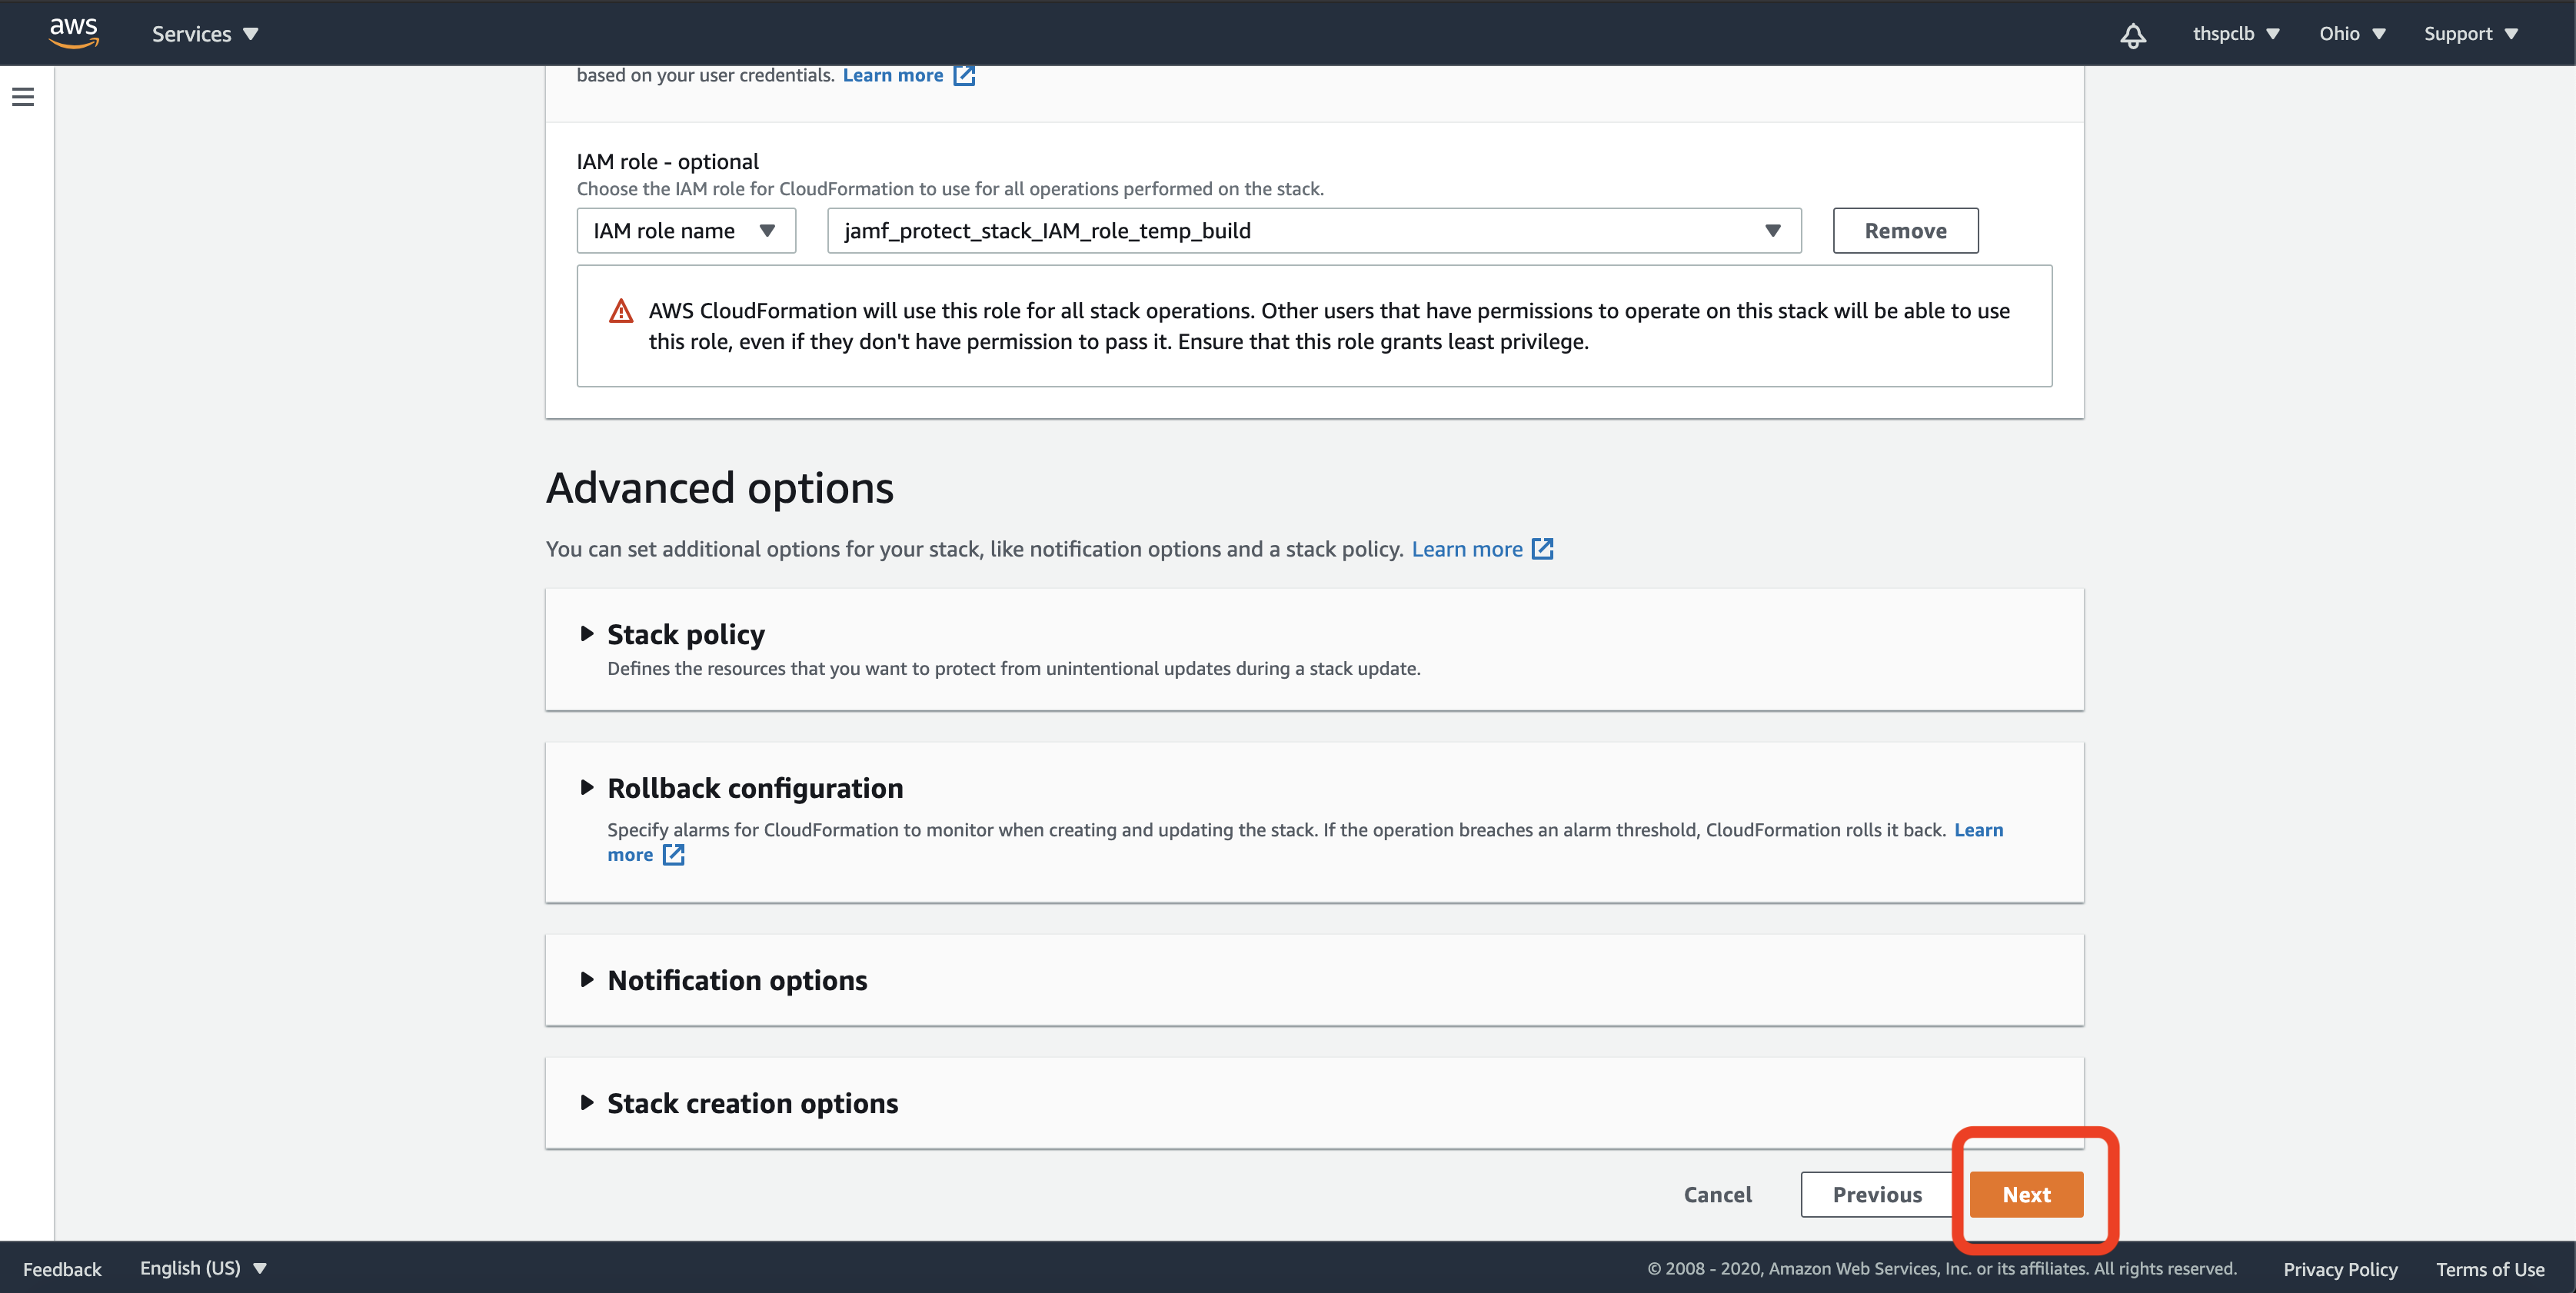Click the Feedback link in footer

point(62,1269)
